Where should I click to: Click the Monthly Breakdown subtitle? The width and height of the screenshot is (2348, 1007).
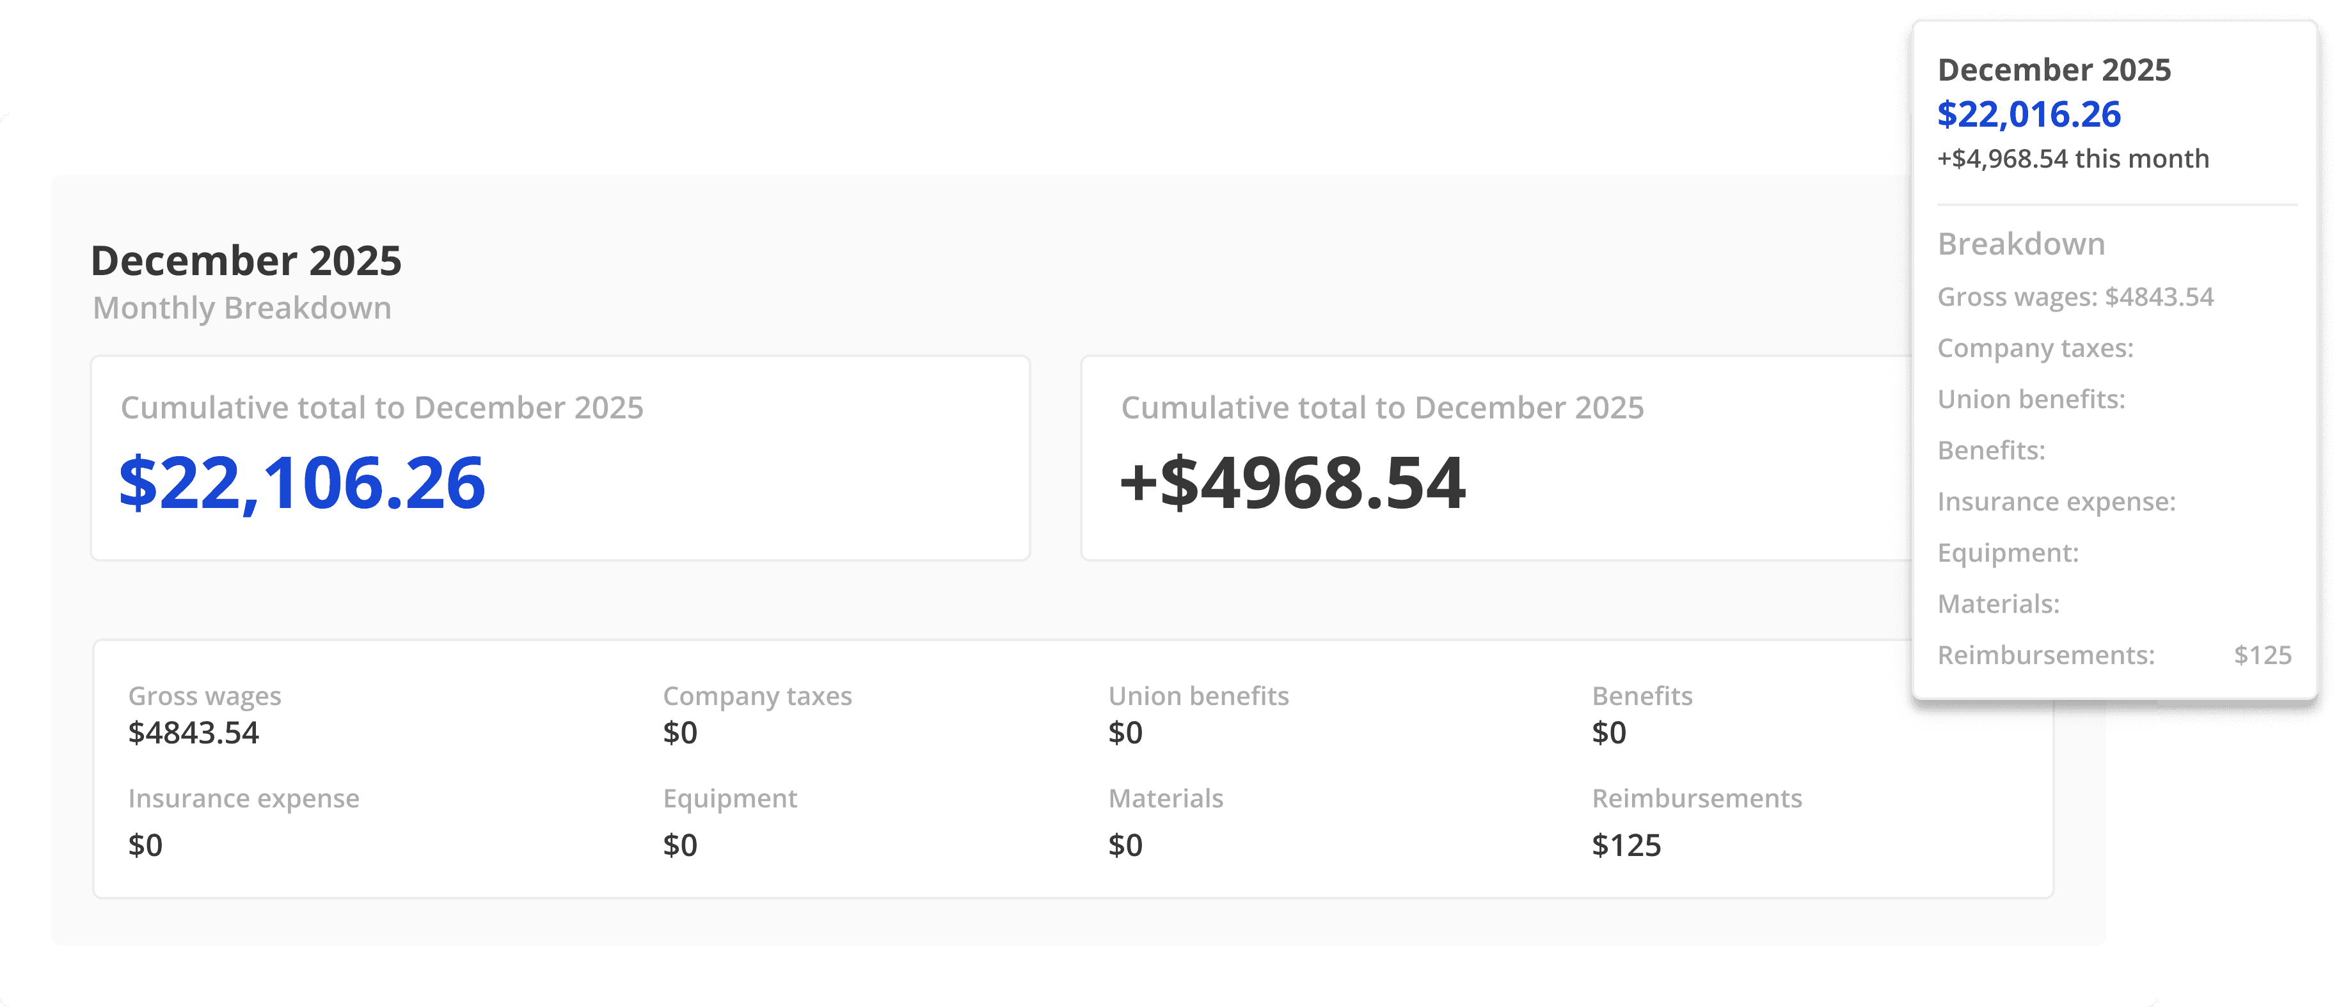coord(242,309)
